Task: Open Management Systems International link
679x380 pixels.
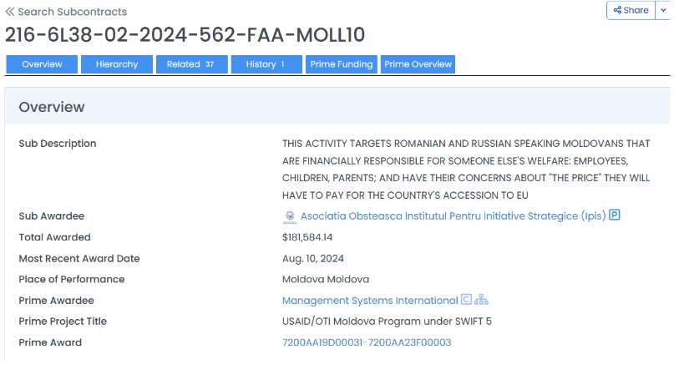Action: point(370,301)
